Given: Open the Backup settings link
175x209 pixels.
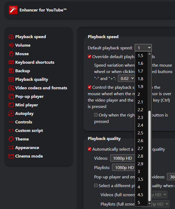Looking at the screenshot, I should (x=22, y=71).
